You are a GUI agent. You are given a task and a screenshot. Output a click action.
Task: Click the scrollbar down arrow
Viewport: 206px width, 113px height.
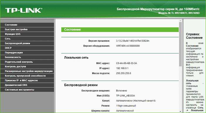click(x=180, y=112)
